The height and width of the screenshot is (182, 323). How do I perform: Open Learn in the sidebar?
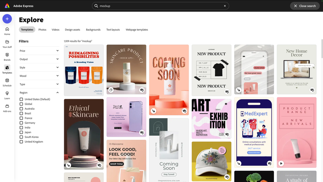pos(7,95)
